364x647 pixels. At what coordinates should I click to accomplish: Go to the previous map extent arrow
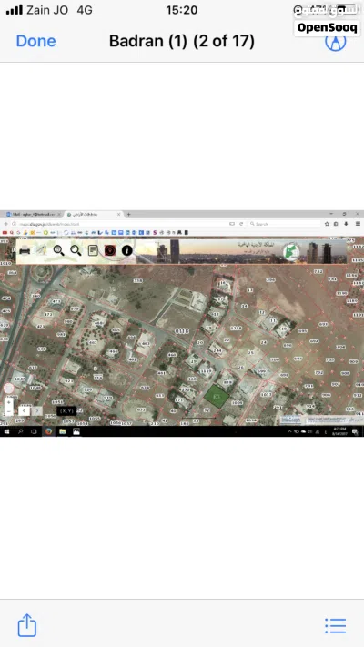pos(25,410)
